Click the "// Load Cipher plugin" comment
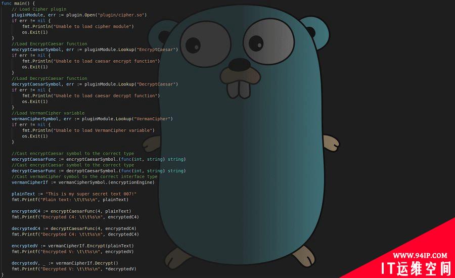The height and width of the screenshot is (278, 455). [39, 9]
